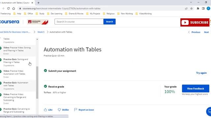Image resolution: width=211 pixels, height=118 pixels.
Task: Click the site lock icon in address bar
Action: (20, 9)
